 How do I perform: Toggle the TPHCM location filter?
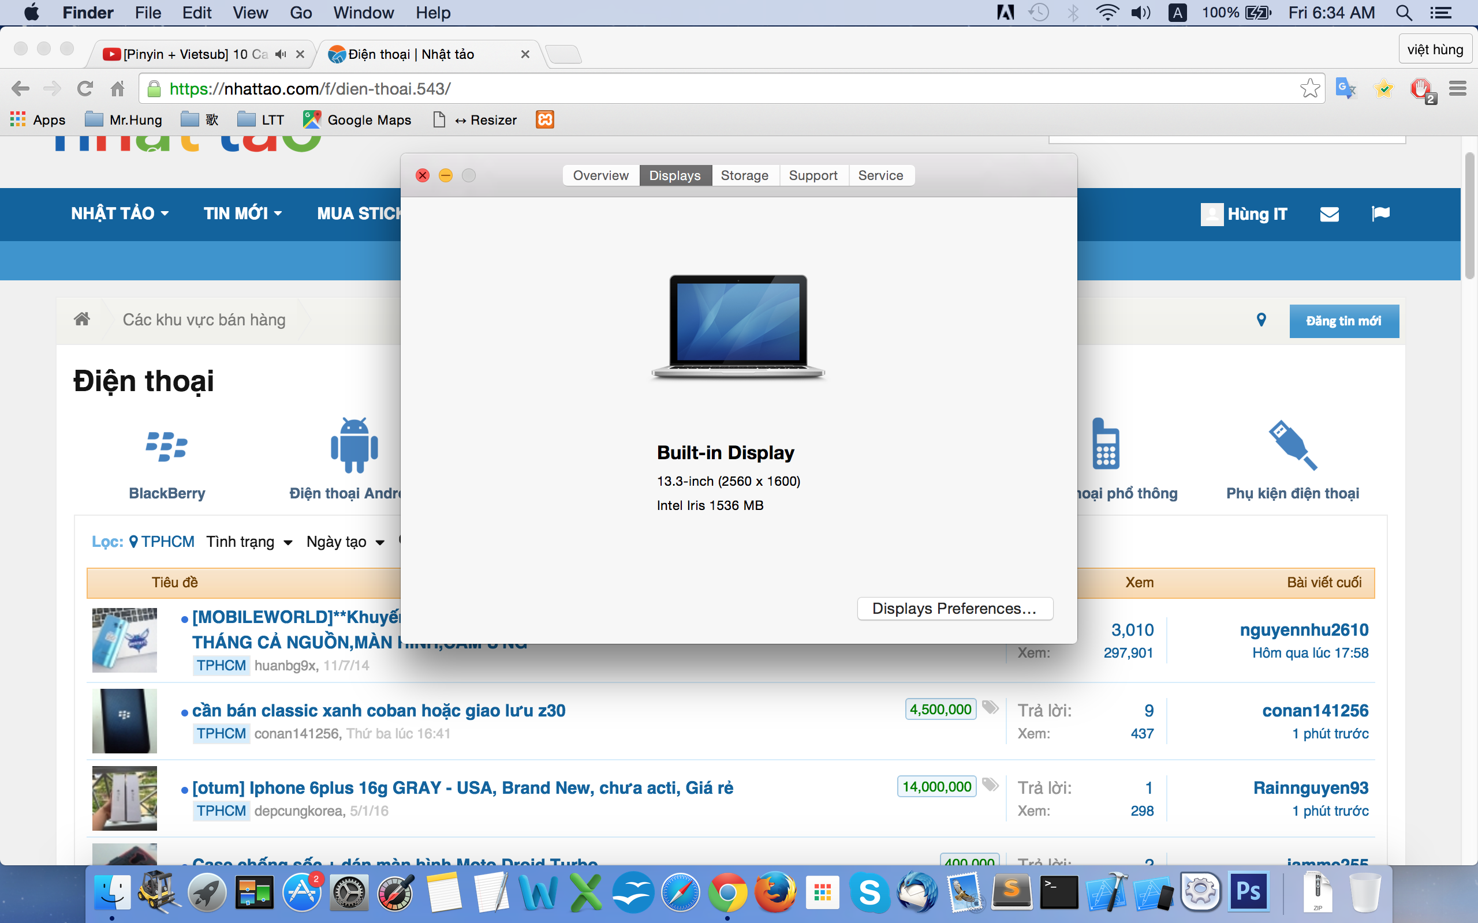click(162, 542)
